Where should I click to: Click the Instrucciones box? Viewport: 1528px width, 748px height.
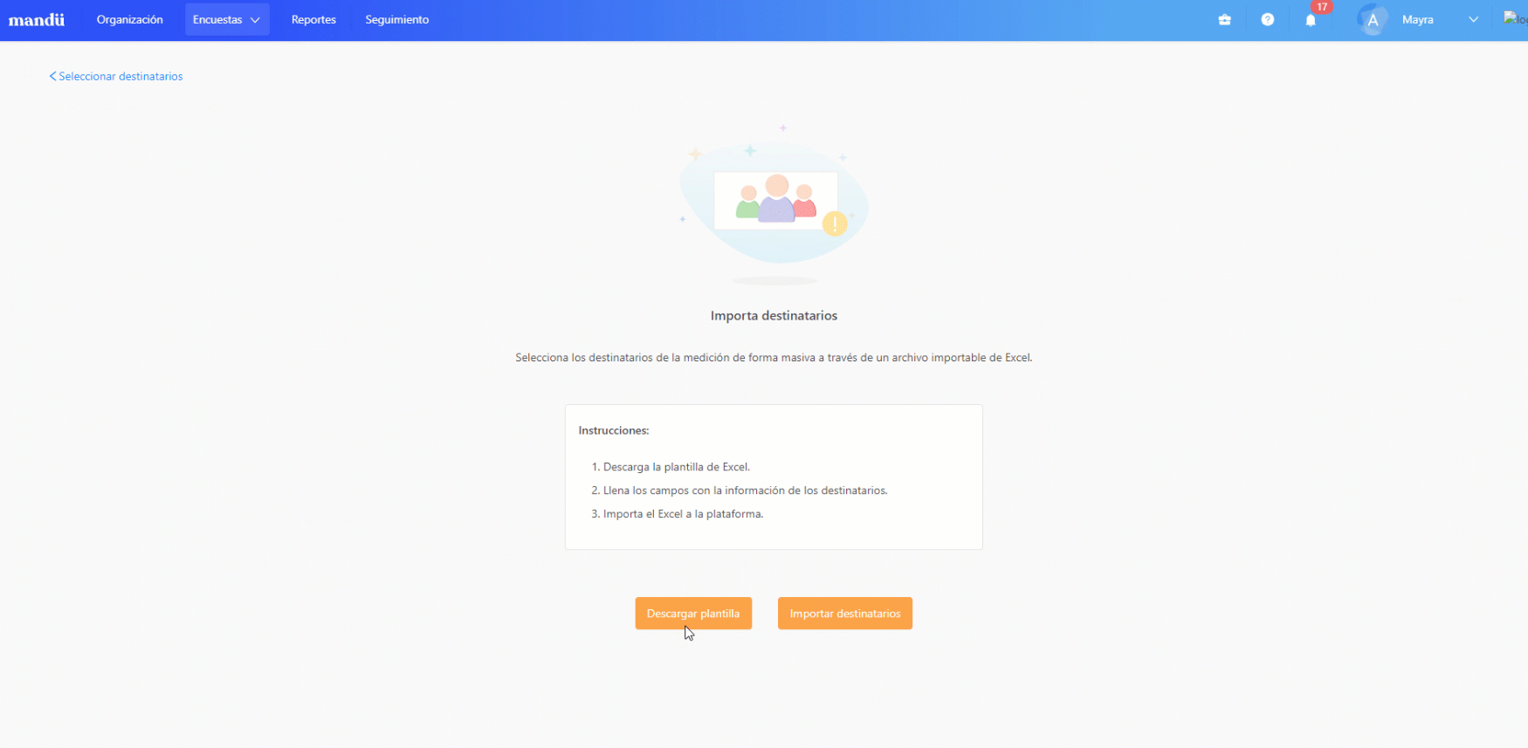pyautogui.click(x=774, y=477)
